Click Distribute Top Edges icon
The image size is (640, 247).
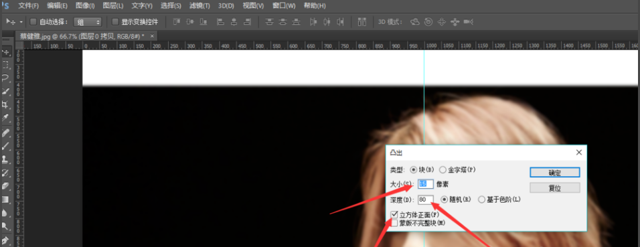269,21
